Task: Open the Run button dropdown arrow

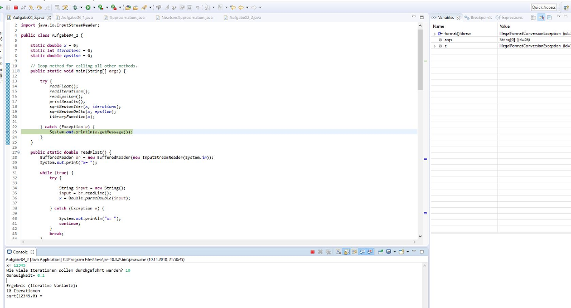Action: 94,7
